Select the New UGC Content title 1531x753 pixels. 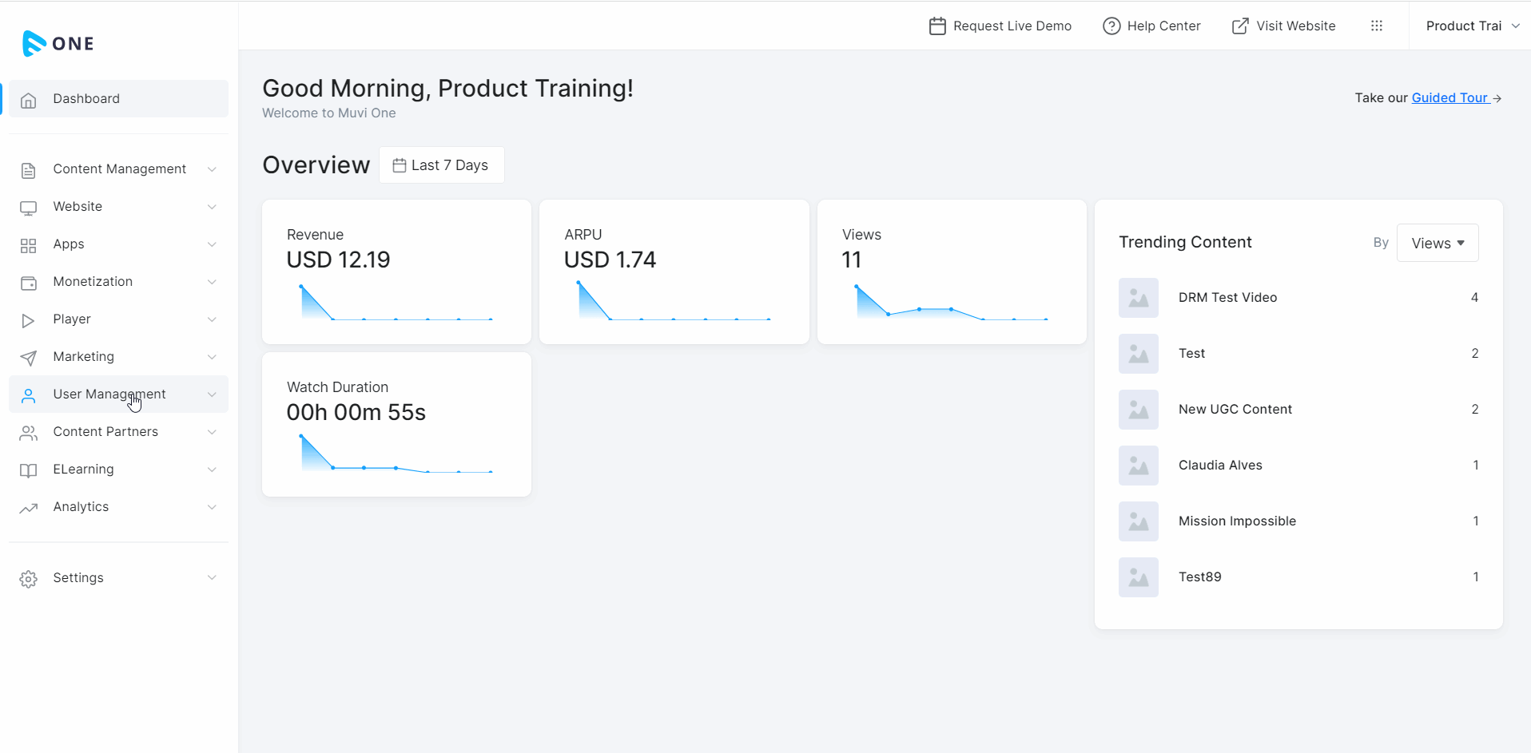point(1235,409)
